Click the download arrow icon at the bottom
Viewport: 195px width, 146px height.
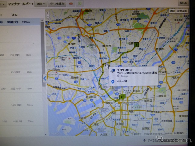pos(144,141)
